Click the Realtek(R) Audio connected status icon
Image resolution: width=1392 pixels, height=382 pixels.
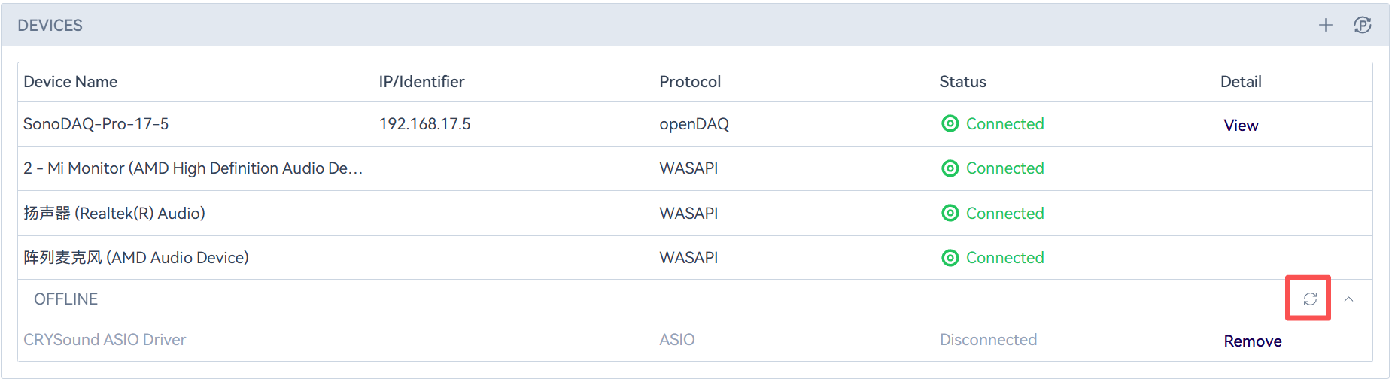pos(950,213)
